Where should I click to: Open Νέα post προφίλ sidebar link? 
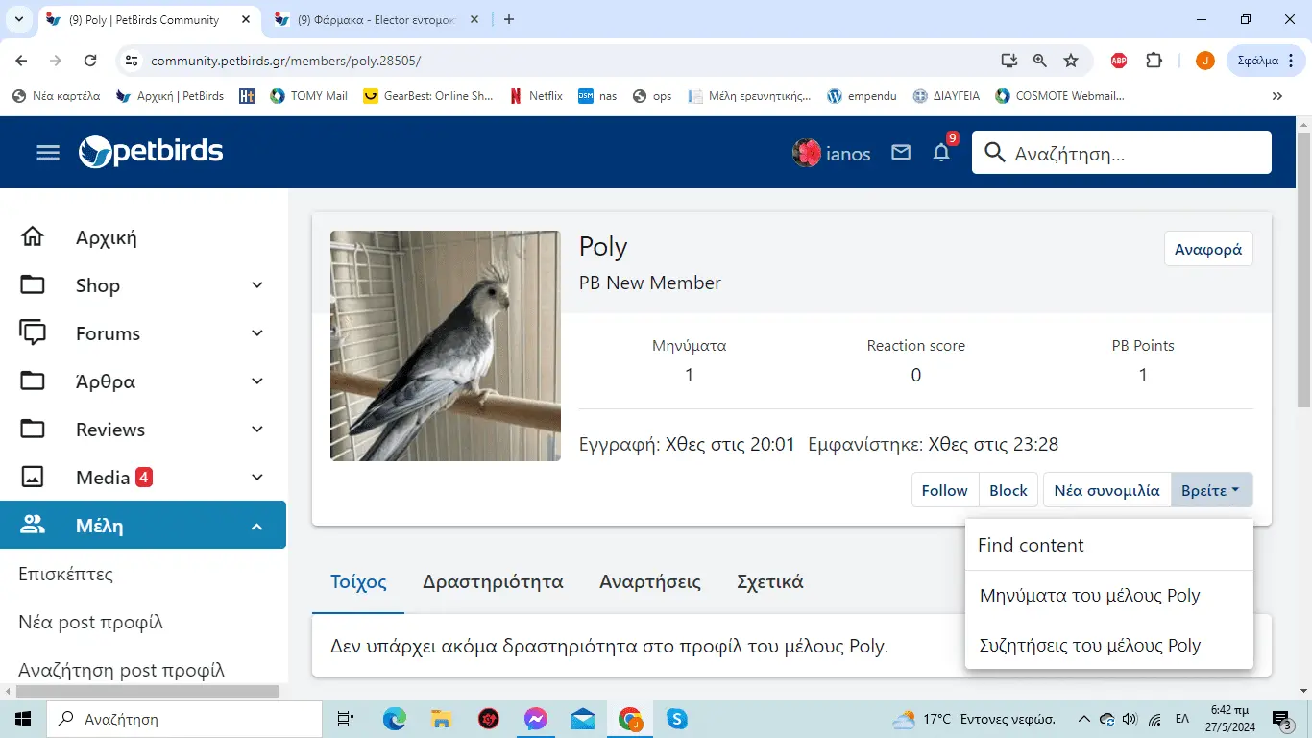click(x=91, y=623)
